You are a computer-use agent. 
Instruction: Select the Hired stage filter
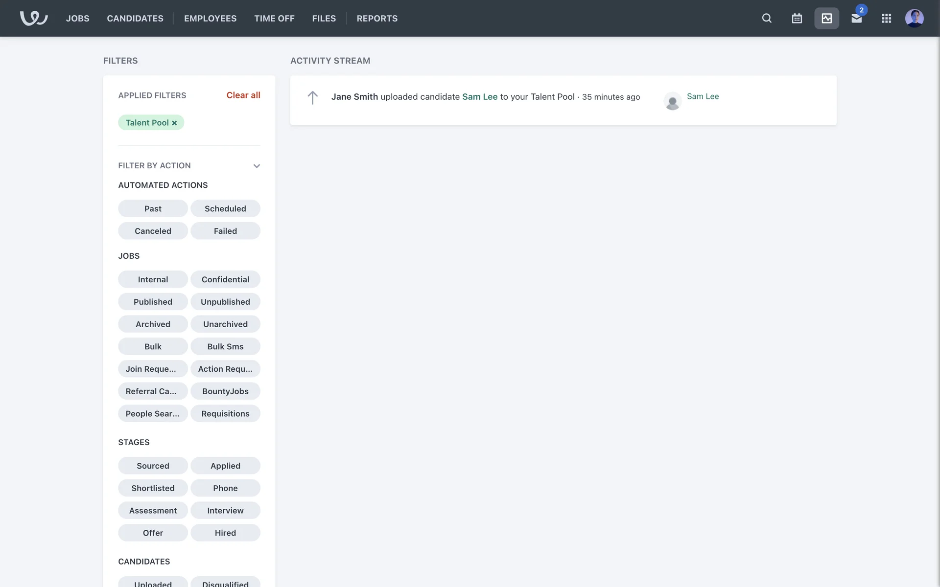(225, 533)
